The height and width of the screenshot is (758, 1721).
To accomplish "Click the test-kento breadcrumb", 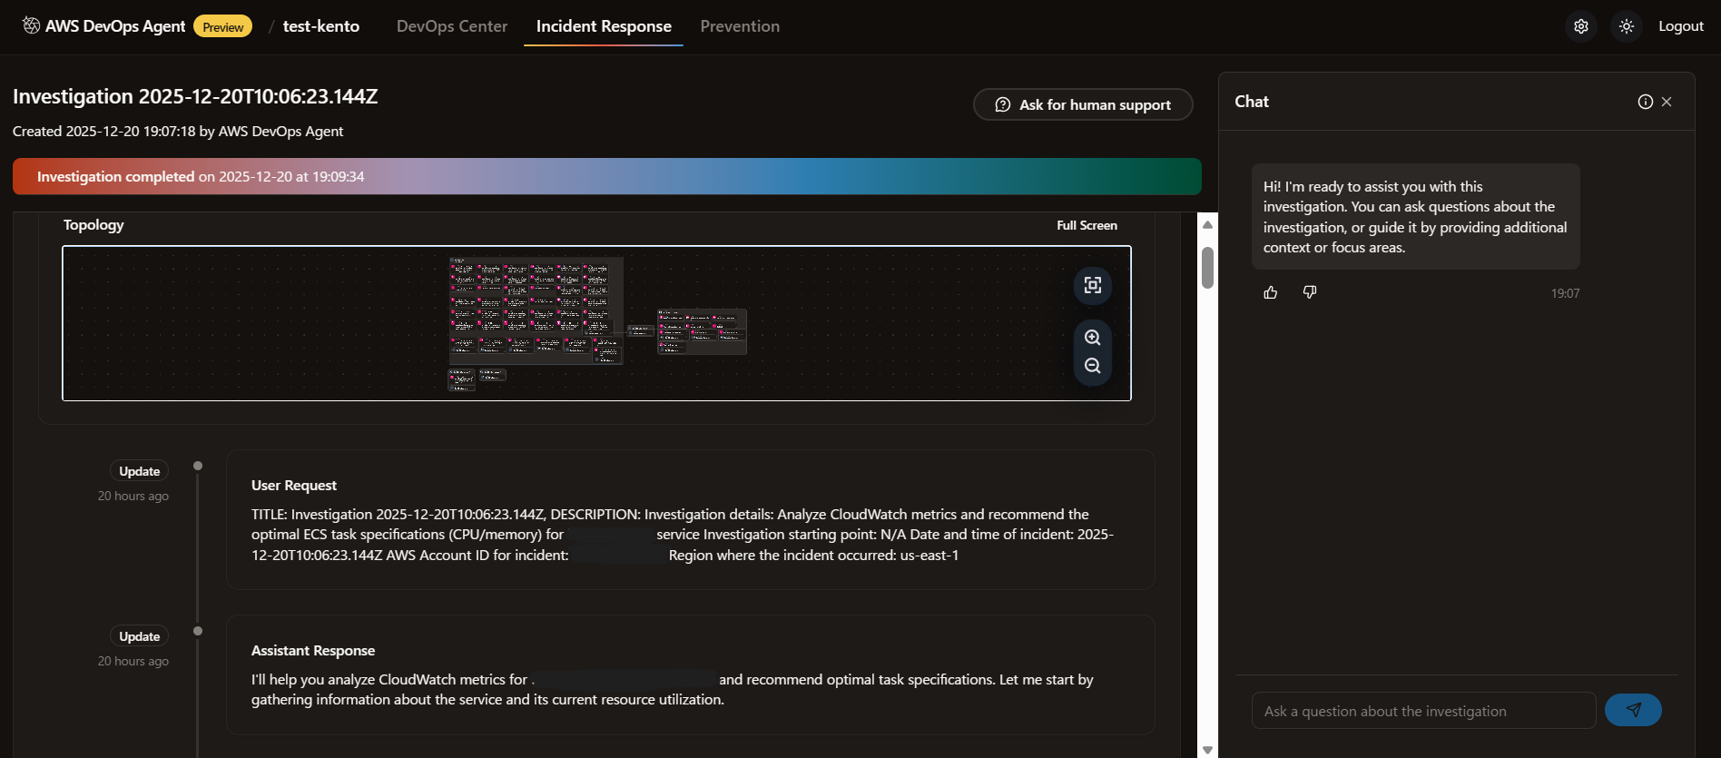I will click(321, 26).
